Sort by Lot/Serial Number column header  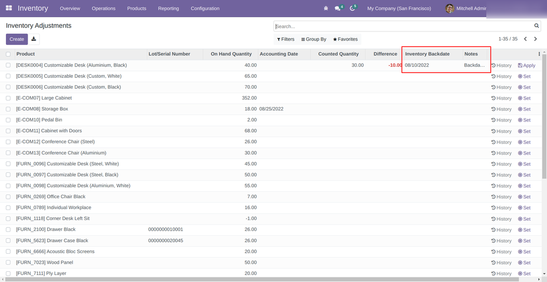coord(175,54)
